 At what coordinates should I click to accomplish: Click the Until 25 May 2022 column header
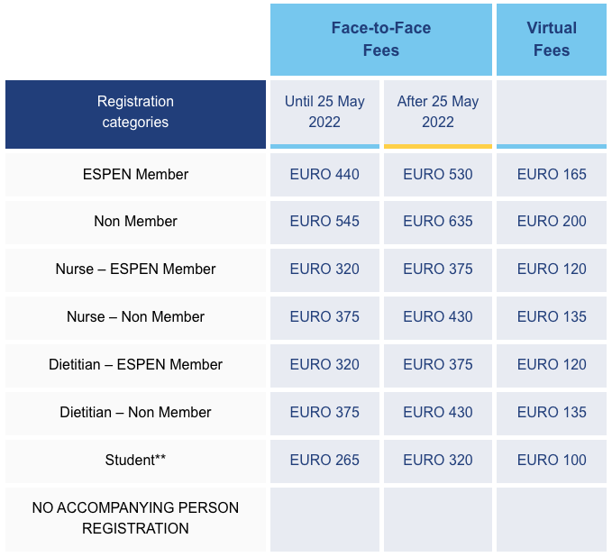324,114
